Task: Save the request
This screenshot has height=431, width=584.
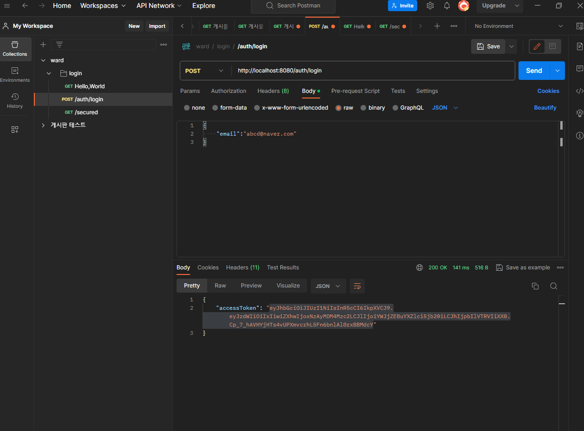Action: [x=488, y=46]
